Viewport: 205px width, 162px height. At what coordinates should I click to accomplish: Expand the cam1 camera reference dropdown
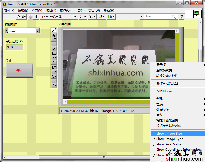pos(37,31)
